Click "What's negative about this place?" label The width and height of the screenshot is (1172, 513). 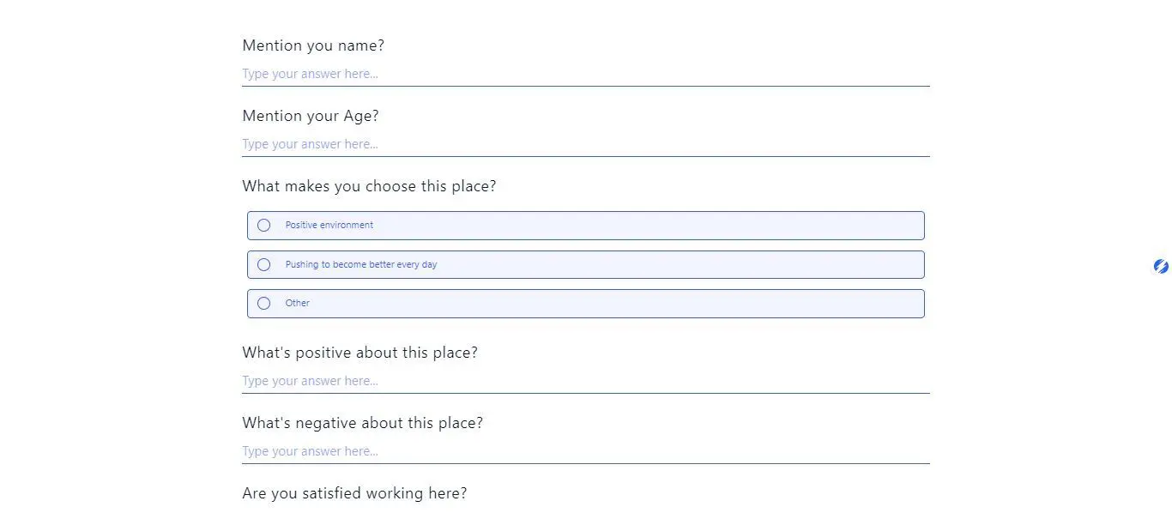pos(363,423)
